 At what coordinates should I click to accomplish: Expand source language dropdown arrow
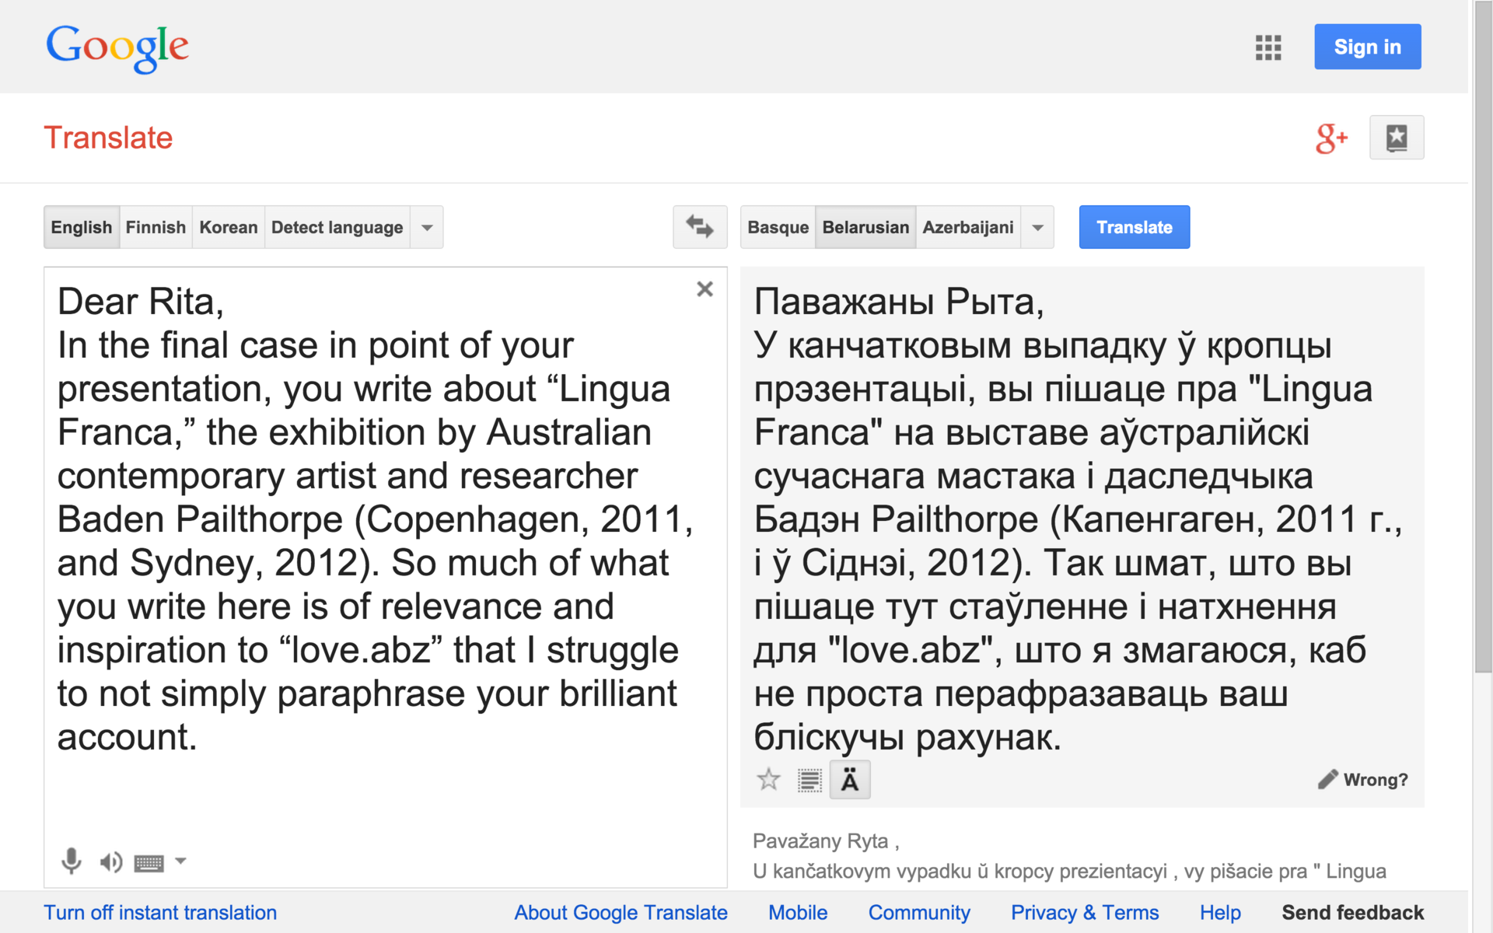[x=427, y=227]
